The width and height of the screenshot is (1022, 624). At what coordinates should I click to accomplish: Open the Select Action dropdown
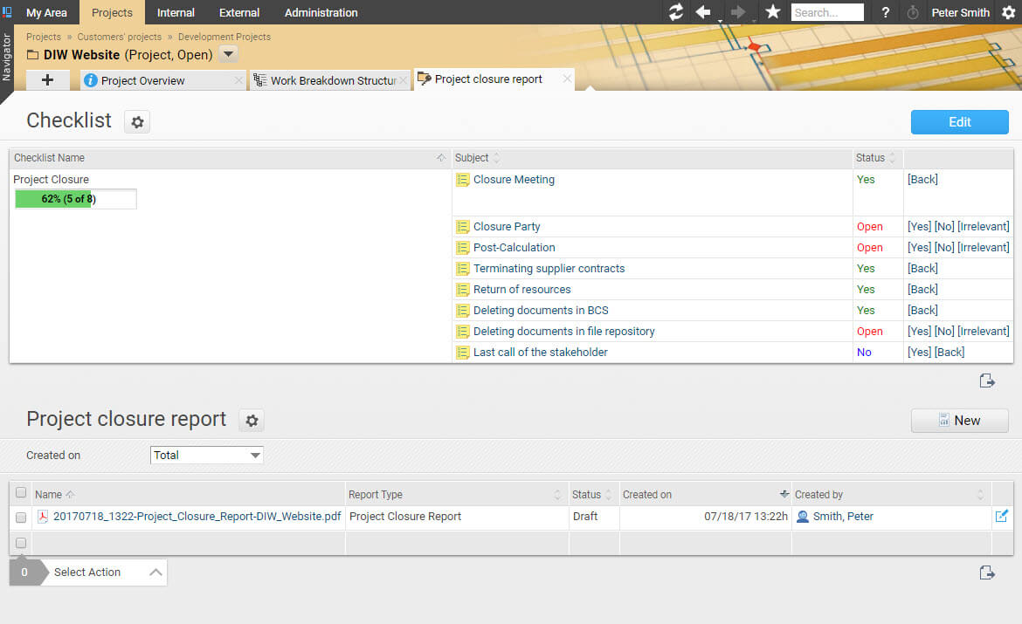pyautogui.click(x=105, y=573)
